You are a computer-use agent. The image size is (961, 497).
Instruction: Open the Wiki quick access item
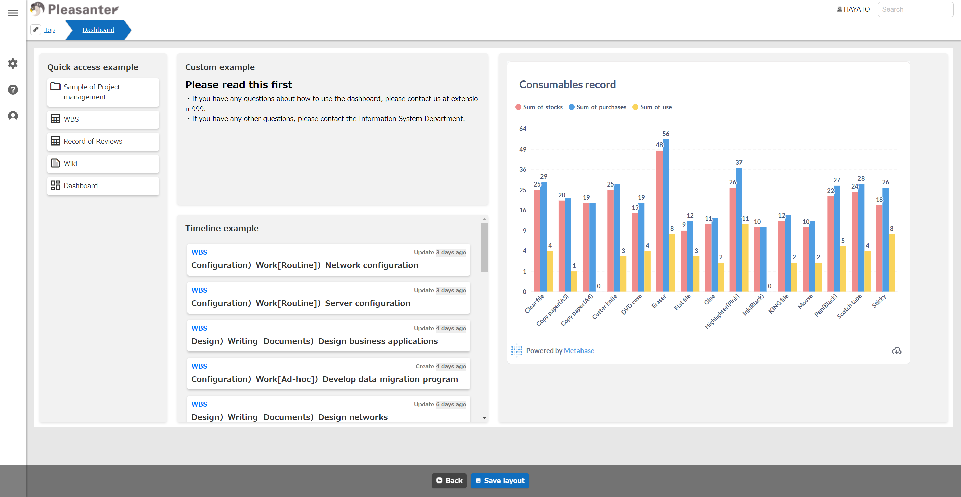coord(103,164)
